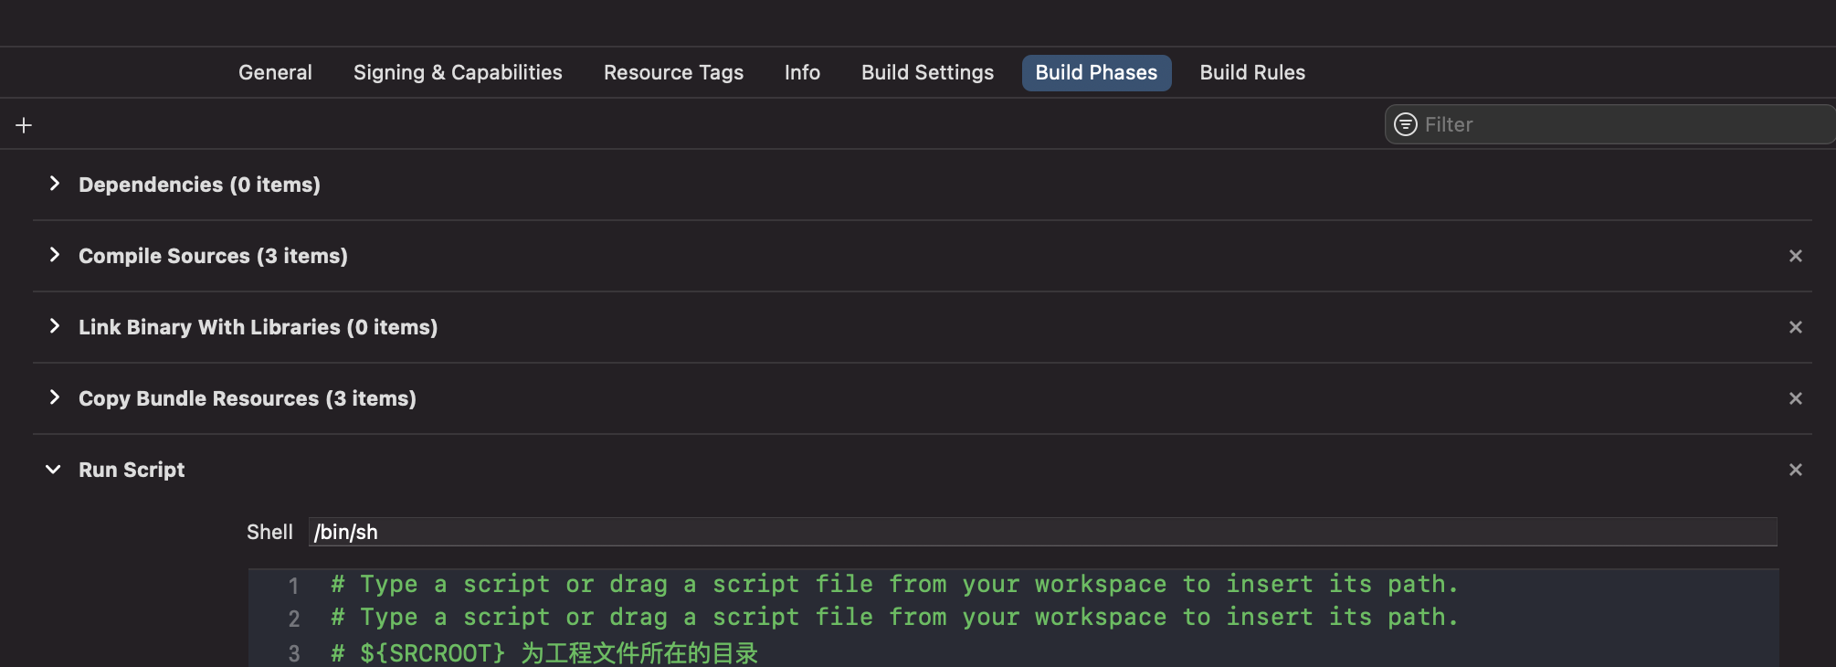Expand Link Binary With Libraries section

55,326
